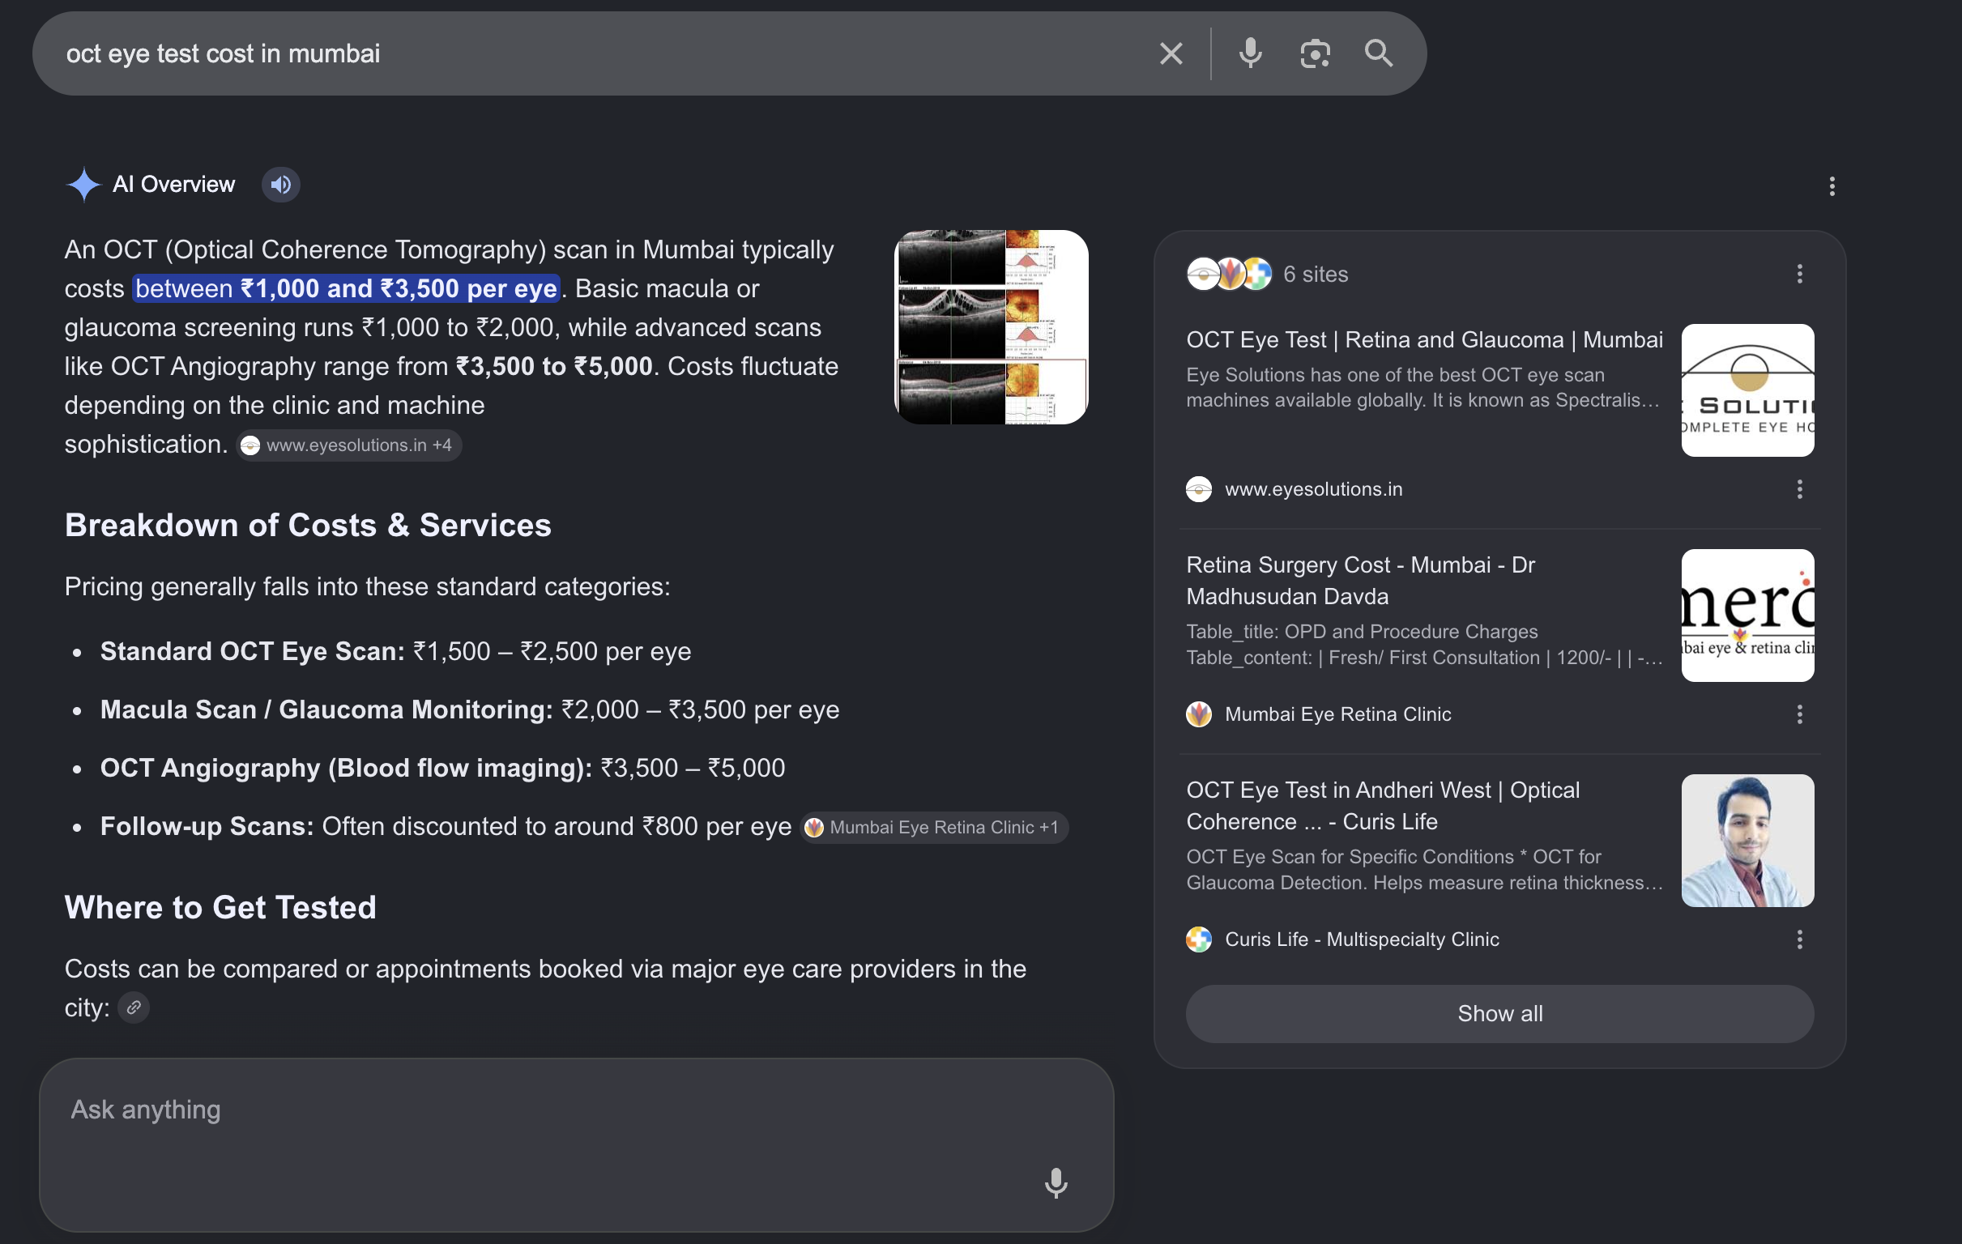1962x1244 pixels.
Task: Open the www.eyesolutions.in +4 citation chip
Action: click(348, 445)
